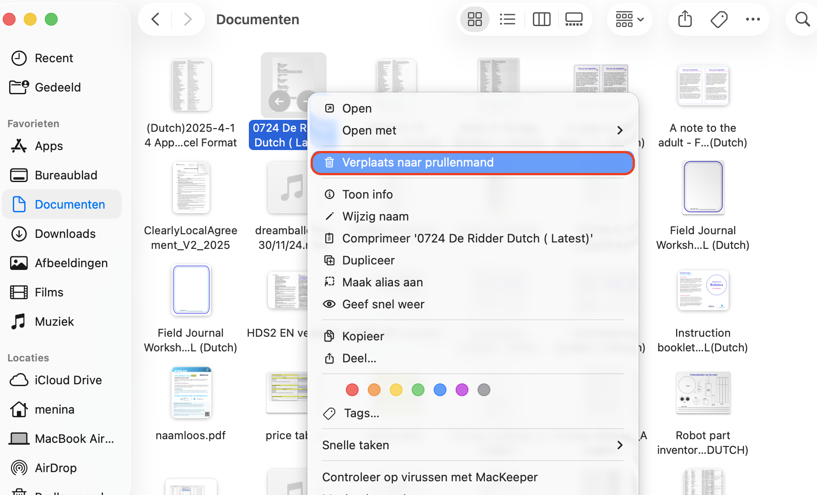Open the grouping options dropdown
Screen dimensions: 817x495
pos(629,19)
